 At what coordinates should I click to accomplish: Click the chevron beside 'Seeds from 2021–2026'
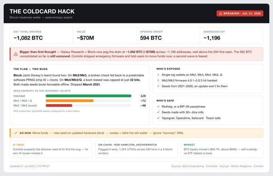158,86
